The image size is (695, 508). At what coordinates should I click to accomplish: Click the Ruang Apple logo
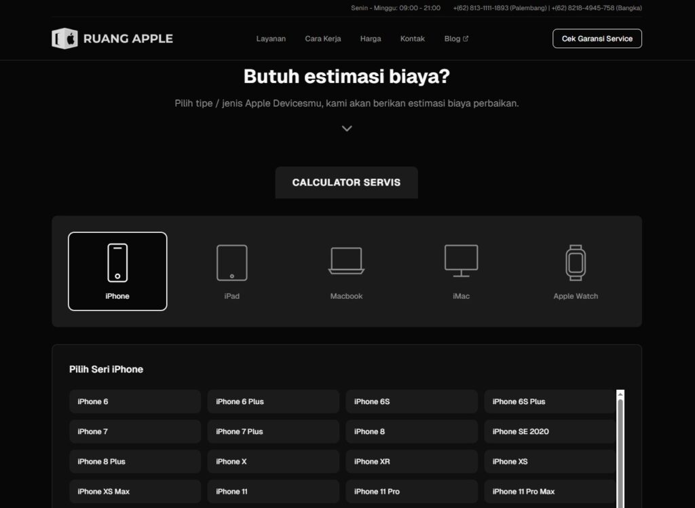pyautogui.click(x=111, y=39)
